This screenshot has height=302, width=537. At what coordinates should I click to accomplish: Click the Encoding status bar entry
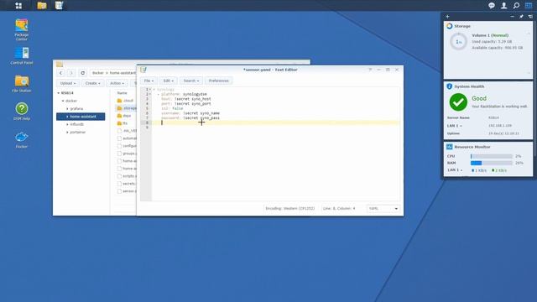tap(290, 209)
